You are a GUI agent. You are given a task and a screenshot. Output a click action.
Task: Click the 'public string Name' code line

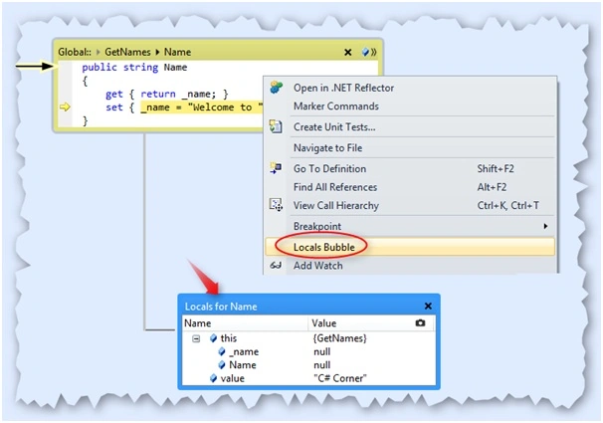134,68
